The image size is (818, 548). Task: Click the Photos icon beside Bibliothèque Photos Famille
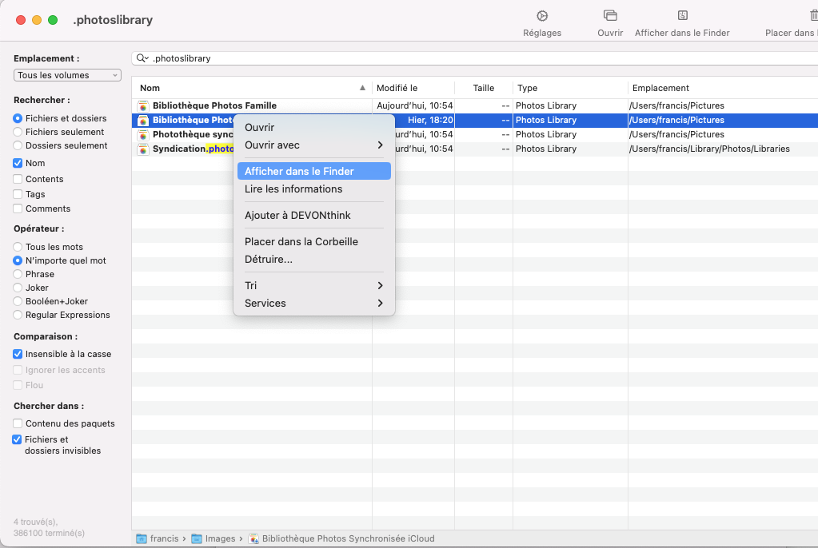[x=143, y=106]
